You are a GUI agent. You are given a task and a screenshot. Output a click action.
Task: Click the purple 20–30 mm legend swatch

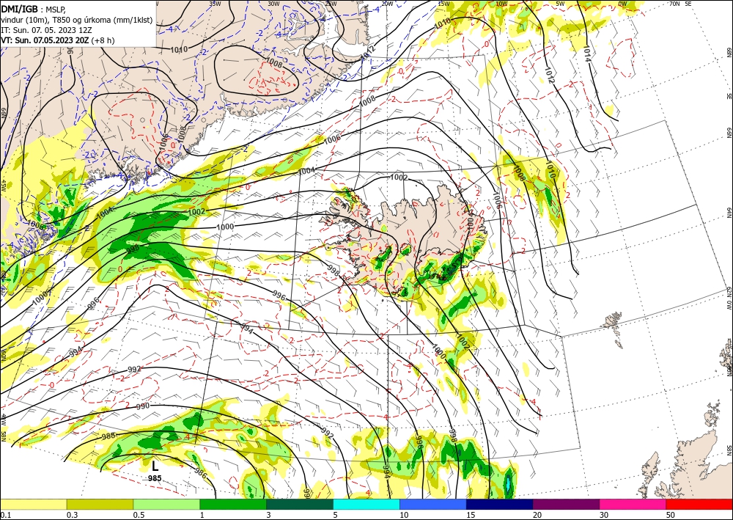click(x=566, y=504)
